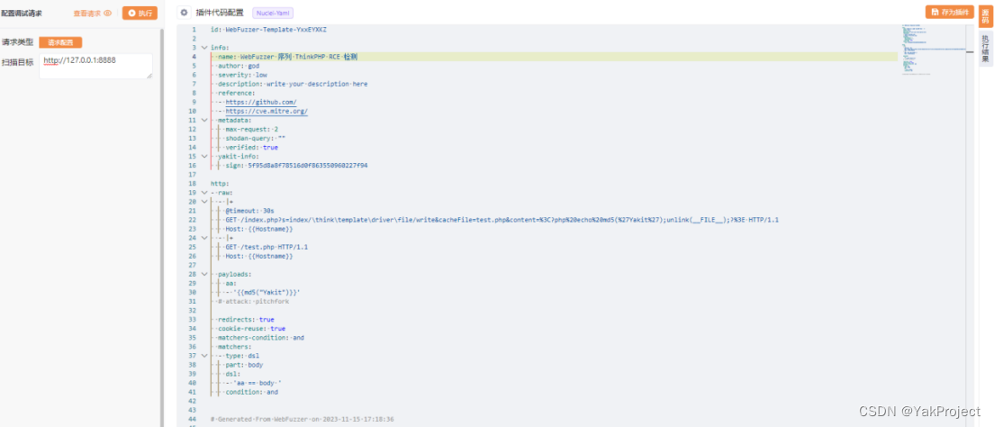Screen dimensions: 994x427
Task: Collapse the payloads: block fold arrow
Action: pyautogui.click(x=203, y=274)
